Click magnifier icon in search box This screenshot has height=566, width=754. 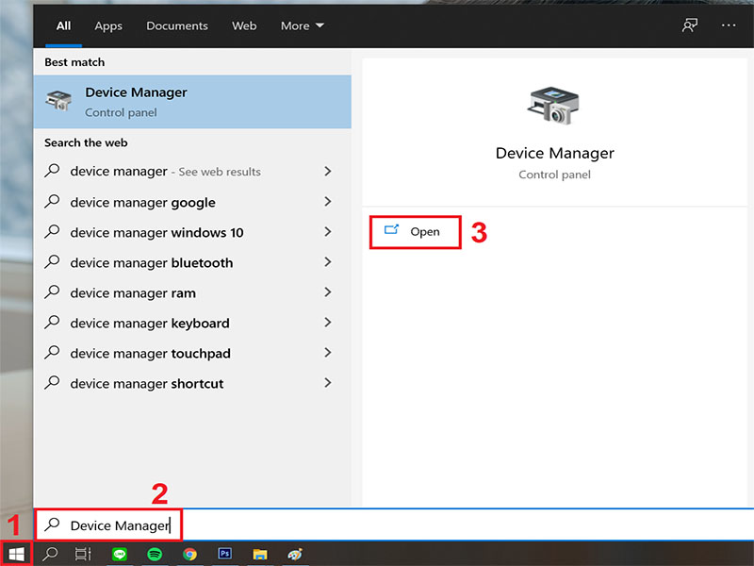pos(52,524)
